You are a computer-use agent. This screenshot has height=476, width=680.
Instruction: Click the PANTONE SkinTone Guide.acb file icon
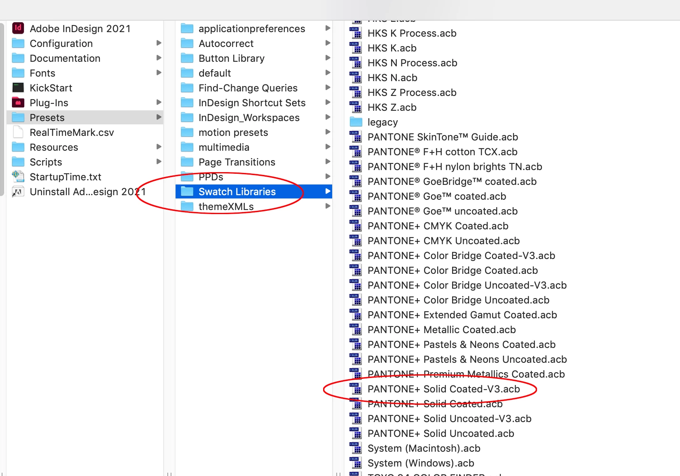point(356,137)
